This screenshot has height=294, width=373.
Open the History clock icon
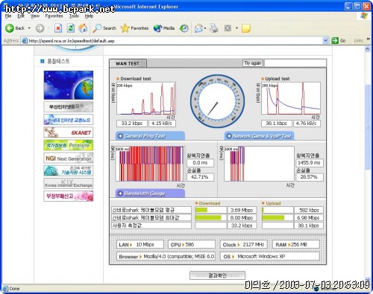184,28
